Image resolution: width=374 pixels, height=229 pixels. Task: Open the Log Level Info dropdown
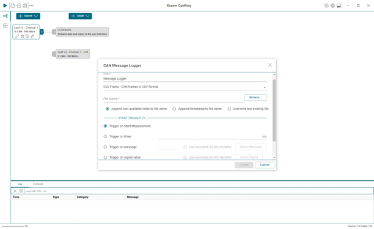[36, 191]
